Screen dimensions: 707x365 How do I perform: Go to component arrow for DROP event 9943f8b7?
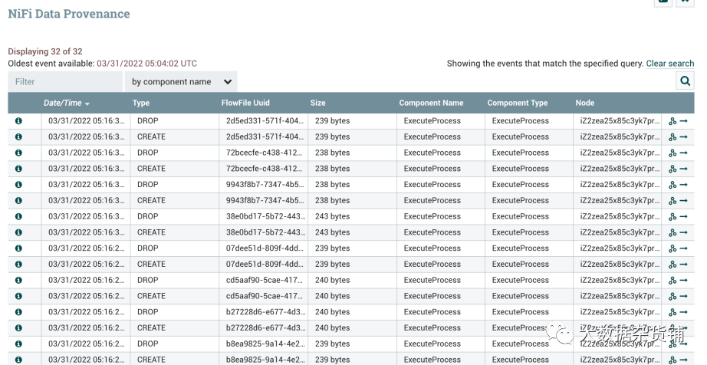coord(683,185)
